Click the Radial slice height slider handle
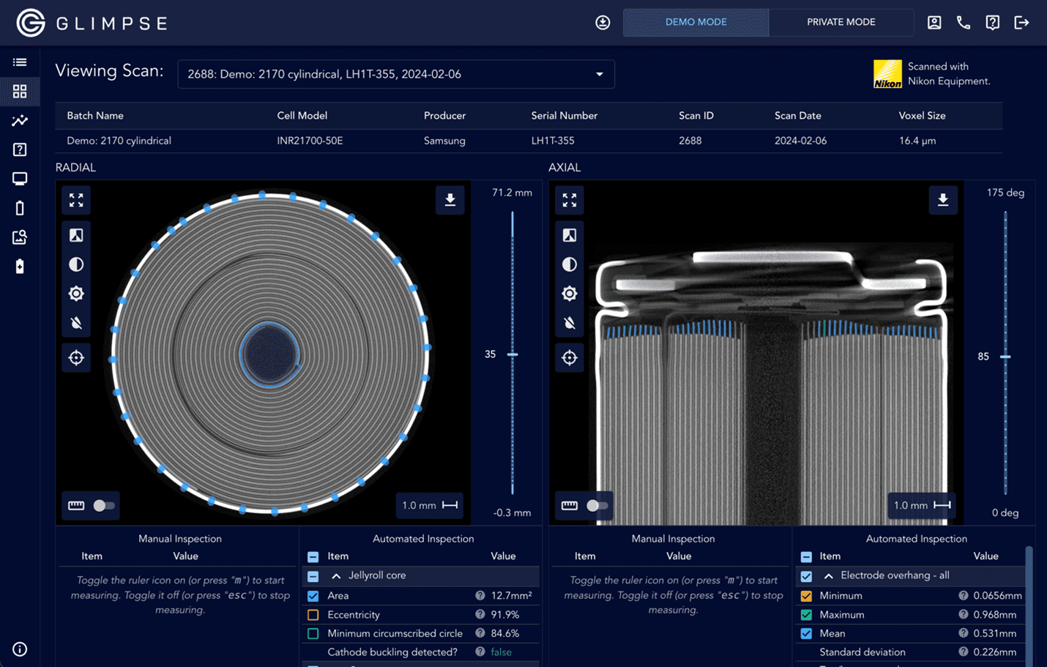The height and width of the screenshot is (667, 1047). [x=513, y=354]
